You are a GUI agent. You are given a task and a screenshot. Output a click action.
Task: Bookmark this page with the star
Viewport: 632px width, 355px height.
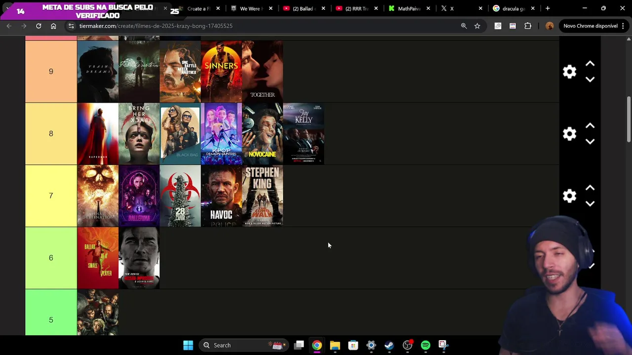coord(477,26)
